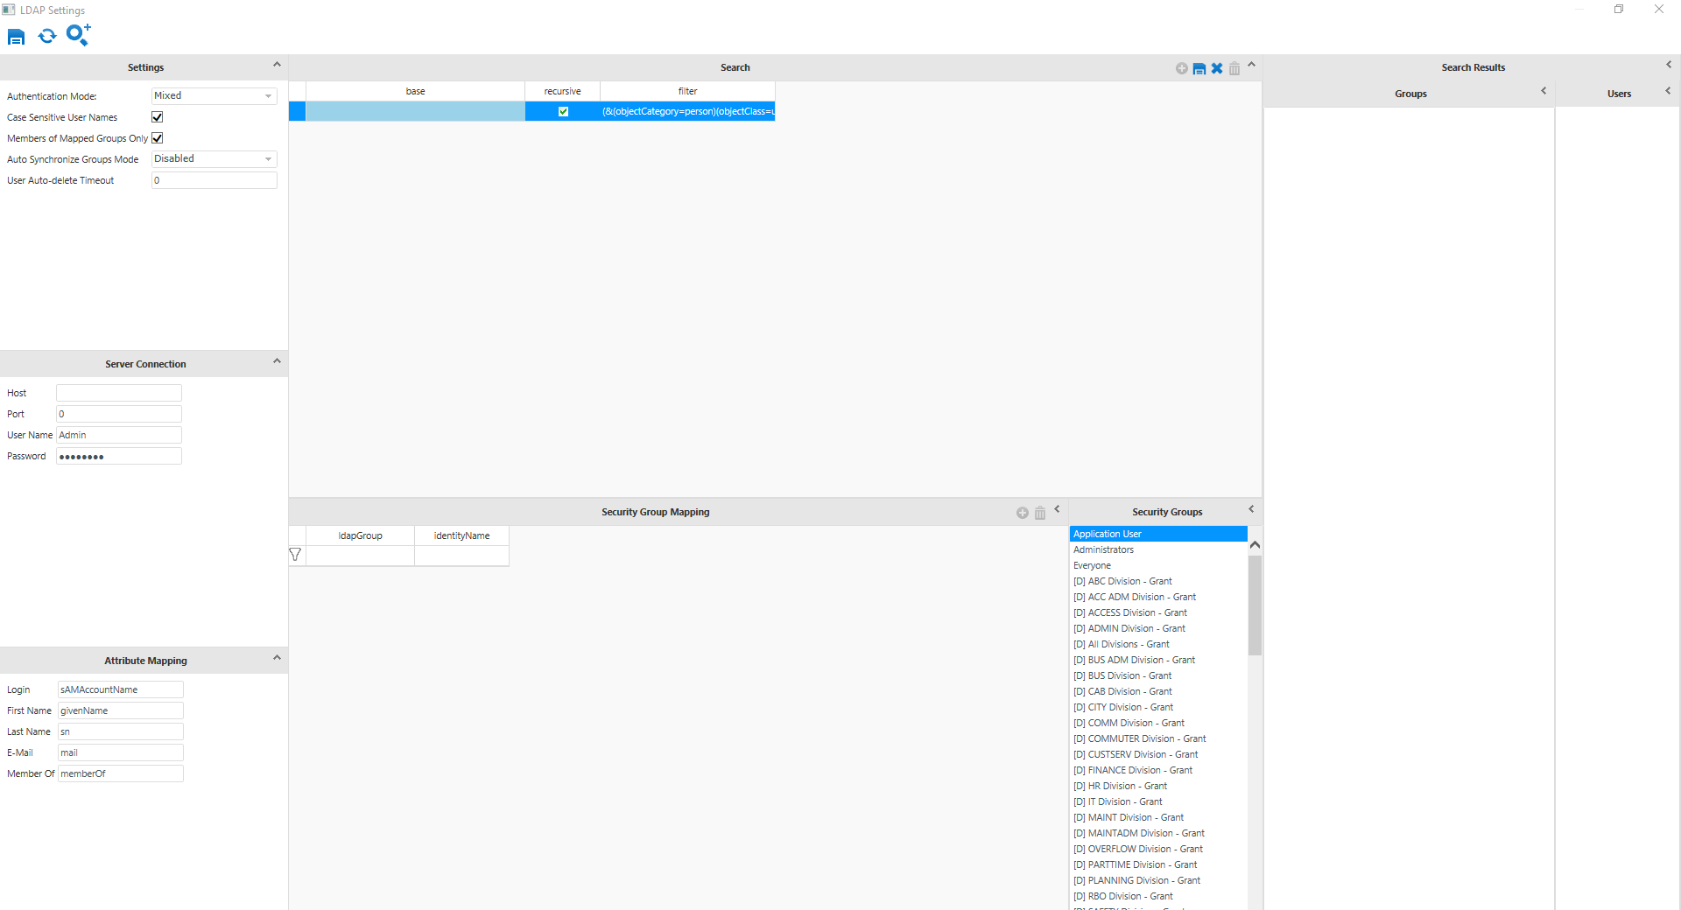Screen dimensions: 1681x910
Task: Save the LDAP settings via floppy icon
Action: (x=16, y=36)
